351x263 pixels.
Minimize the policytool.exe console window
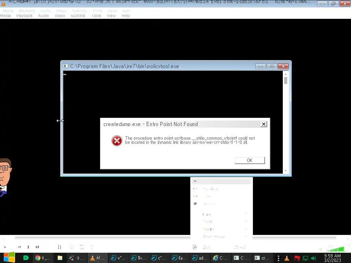click(x=261, y=66)
